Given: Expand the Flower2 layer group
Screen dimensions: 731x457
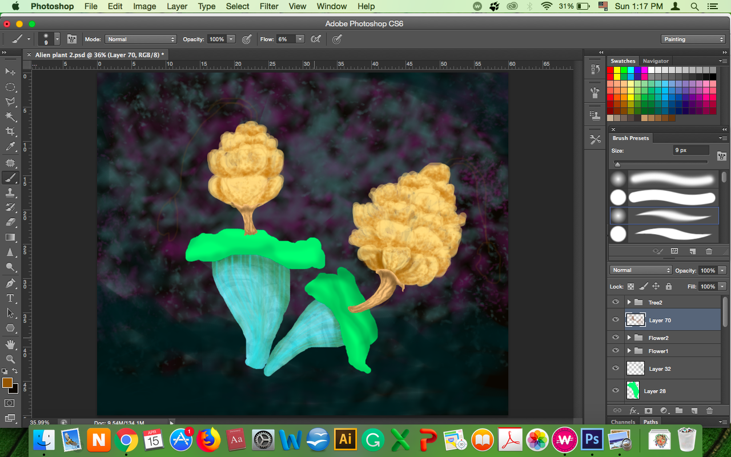Looking at the screenshot, I should 629,338.
